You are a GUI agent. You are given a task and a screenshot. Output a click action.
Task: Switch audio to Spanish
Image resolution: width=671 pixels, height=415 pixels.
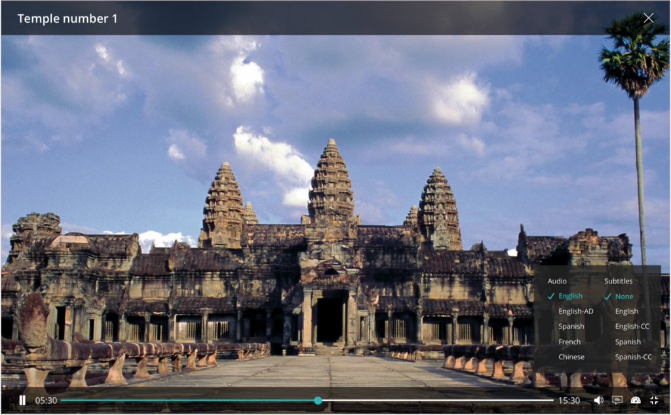[x=571, y=327]
